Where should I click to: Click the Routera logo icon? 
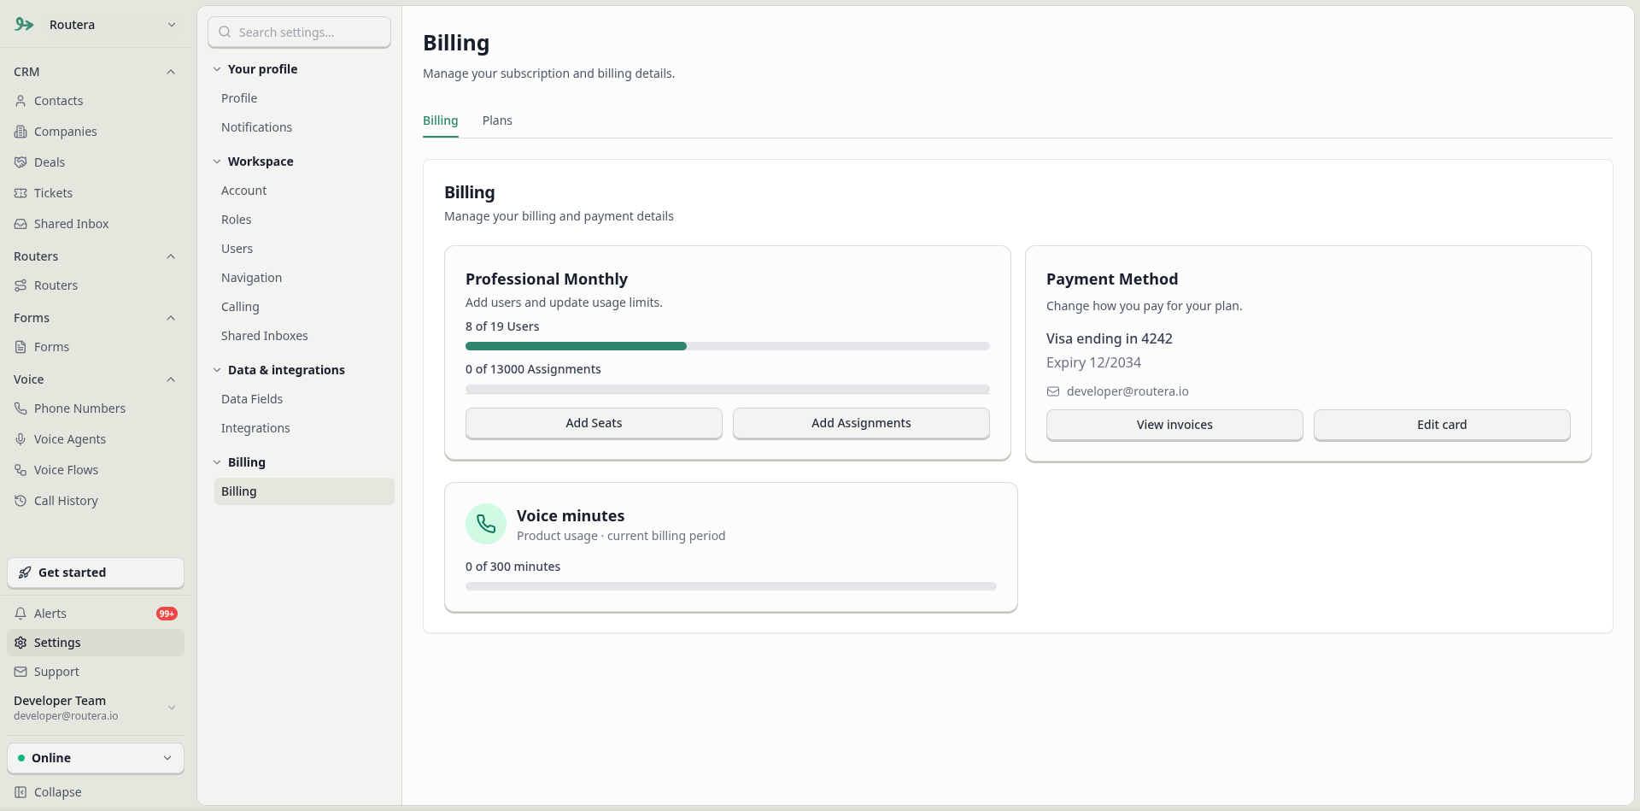click(24, 25)
